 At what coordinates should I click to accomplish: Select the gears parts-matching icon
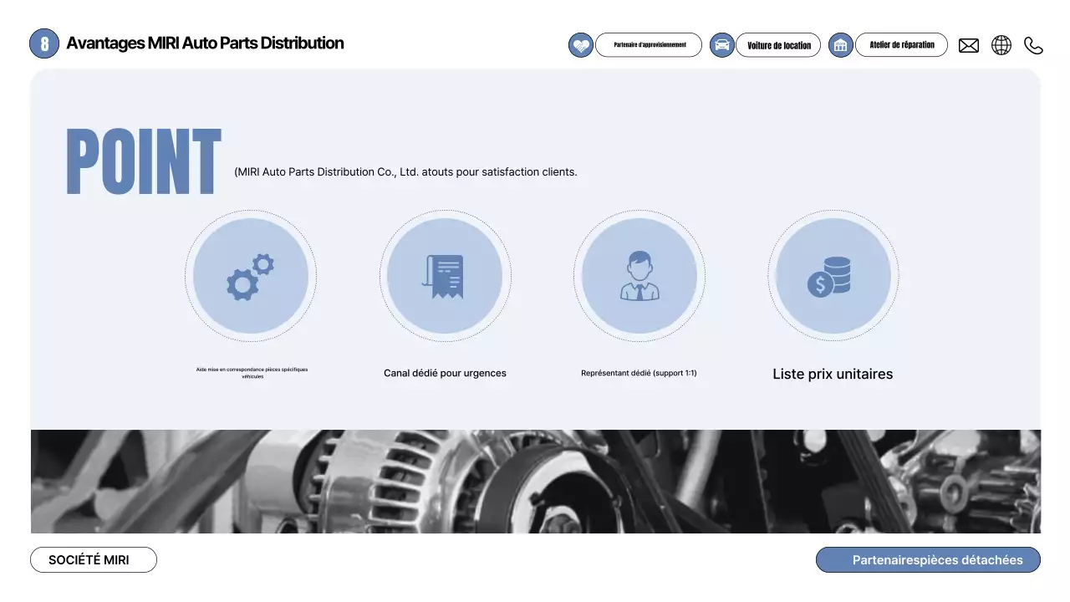click(251, 276)
